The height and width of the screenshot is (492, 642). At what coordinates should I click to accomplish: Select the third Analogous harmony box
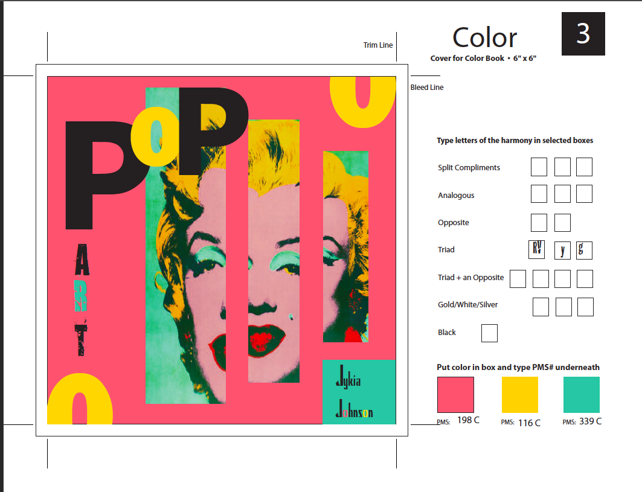click(x=584, y=194)
